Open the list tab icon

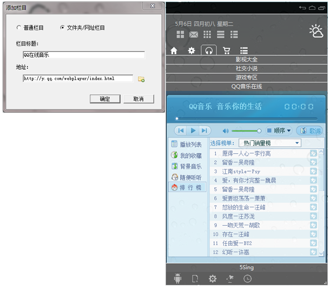click(244, 50)
